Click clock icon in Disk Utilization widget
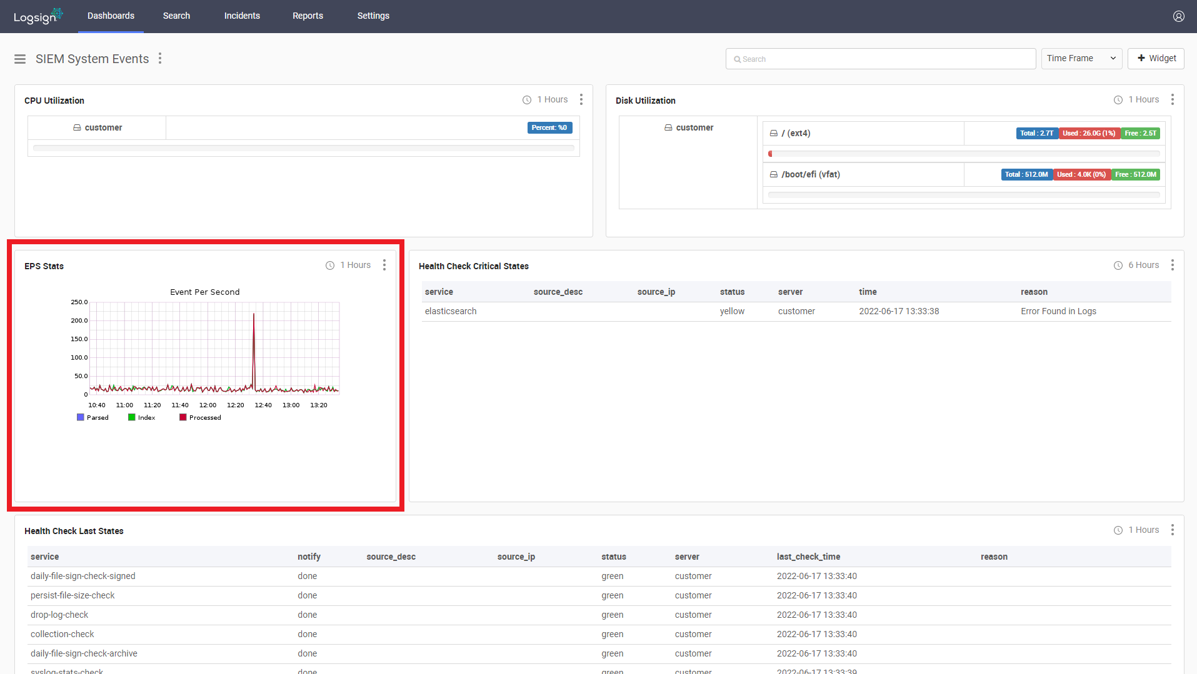Viewport: 1197px width, 674px height. click(1118, 100)
